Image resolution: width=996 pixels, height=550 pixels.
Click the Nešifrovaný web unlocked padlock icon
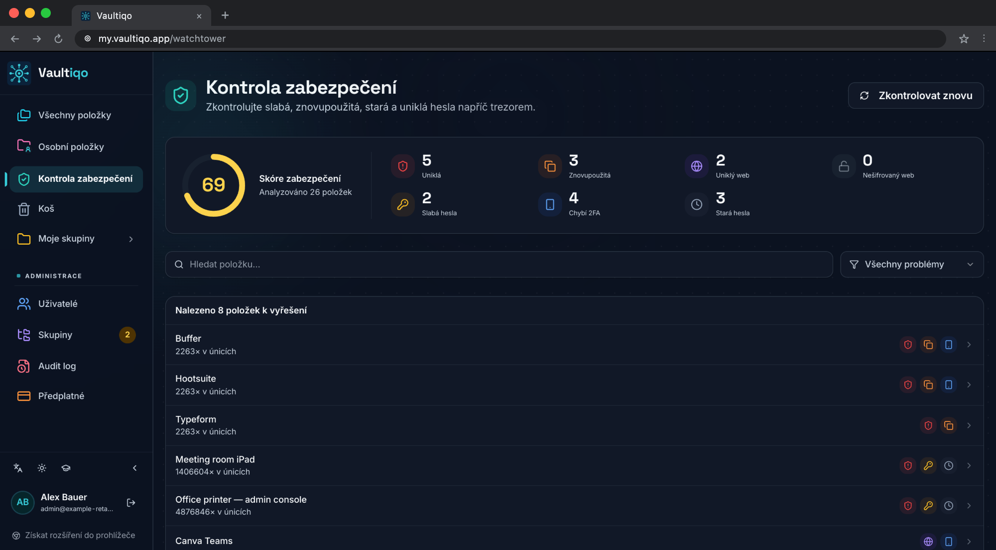point(844,166)
